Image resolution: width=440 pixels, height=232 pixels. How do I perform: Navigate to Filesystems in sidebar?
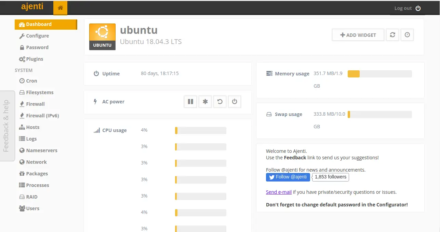point(40,92)
